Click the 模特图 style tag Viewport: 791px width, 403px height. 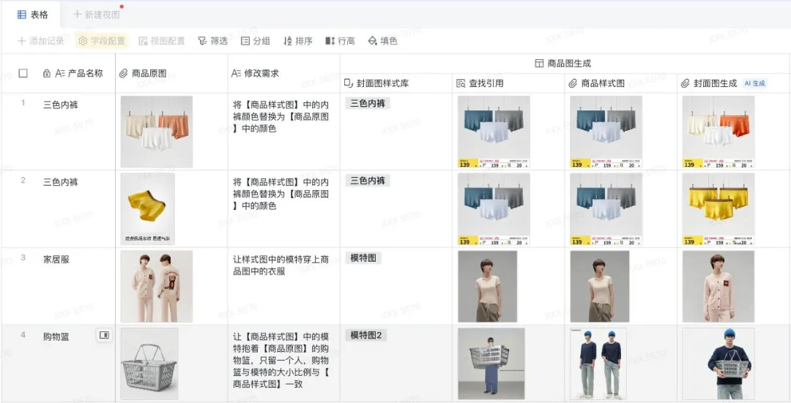click(x=363, y=258)
